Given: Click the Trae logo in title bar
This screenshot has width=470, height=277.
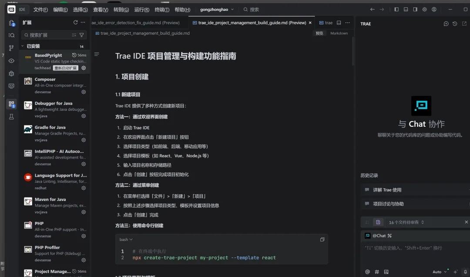Looking at the screenshot, I should [11, 10].
